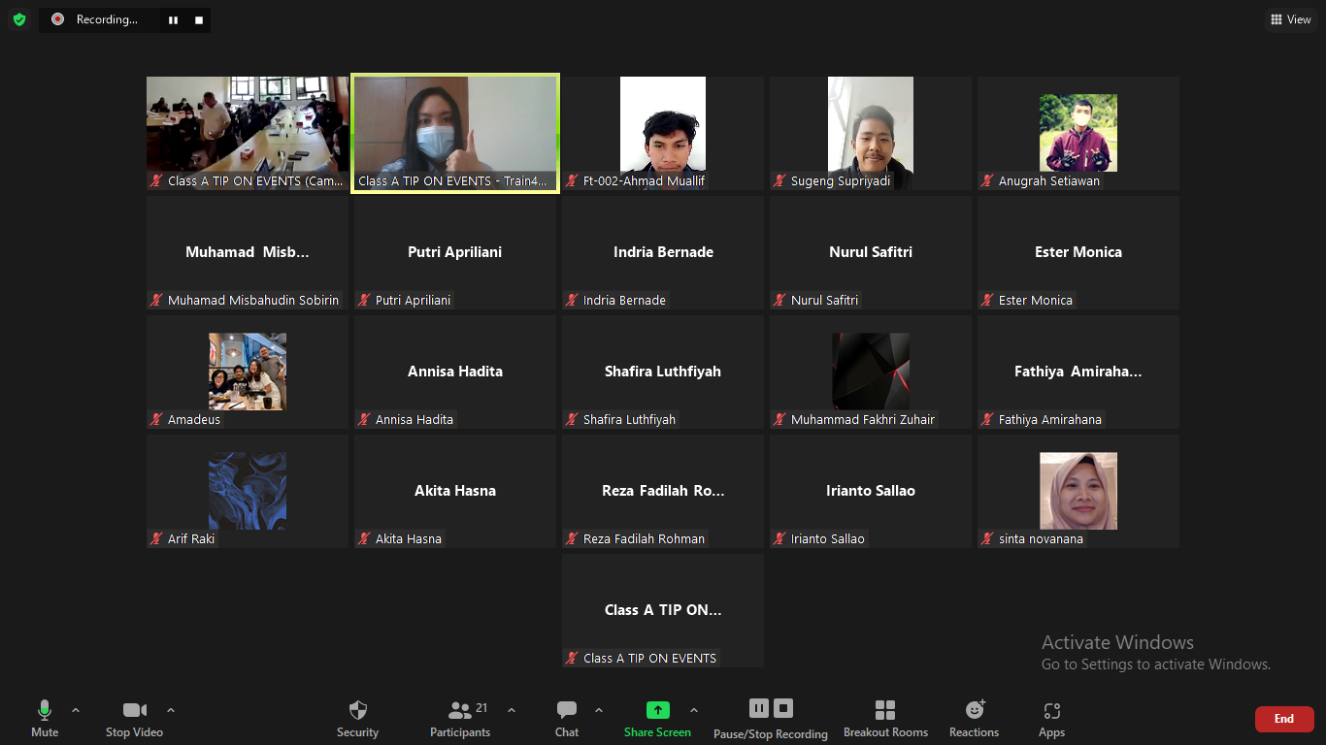This screenshot has height=745, width=1326.
Task: Pause recording in the top recording bar
Action: click(x=173, y=19)
